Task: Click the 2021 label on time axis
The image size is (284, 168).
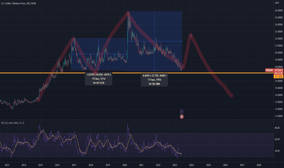Action: pyautogui.click(x=141, y=165)
